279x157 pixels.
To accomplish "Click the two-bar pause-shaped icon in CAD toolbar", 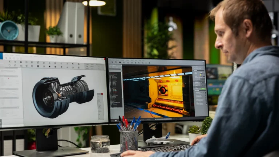I will (x=68, y=67).
